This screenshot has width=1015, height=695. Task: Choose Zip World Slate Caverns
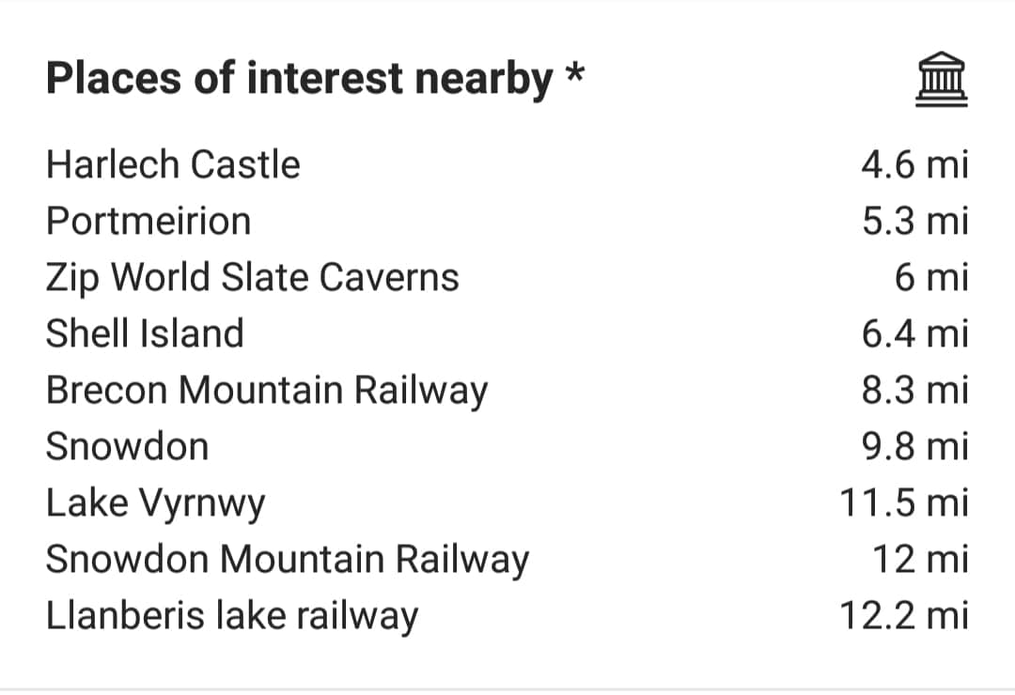253,278
